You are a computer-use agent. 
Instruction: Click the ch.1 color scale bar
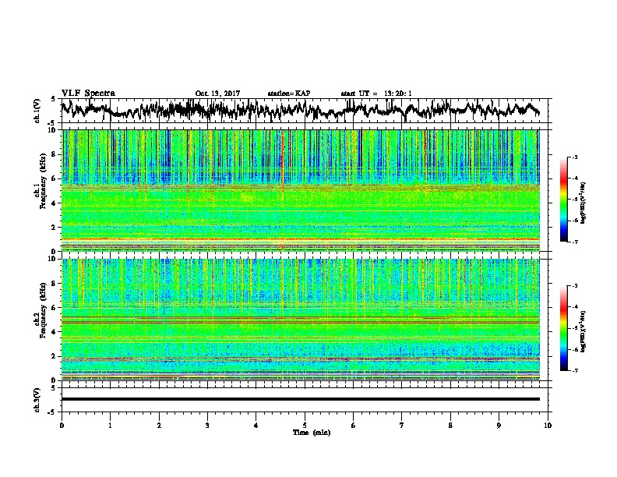pos(563,200)
